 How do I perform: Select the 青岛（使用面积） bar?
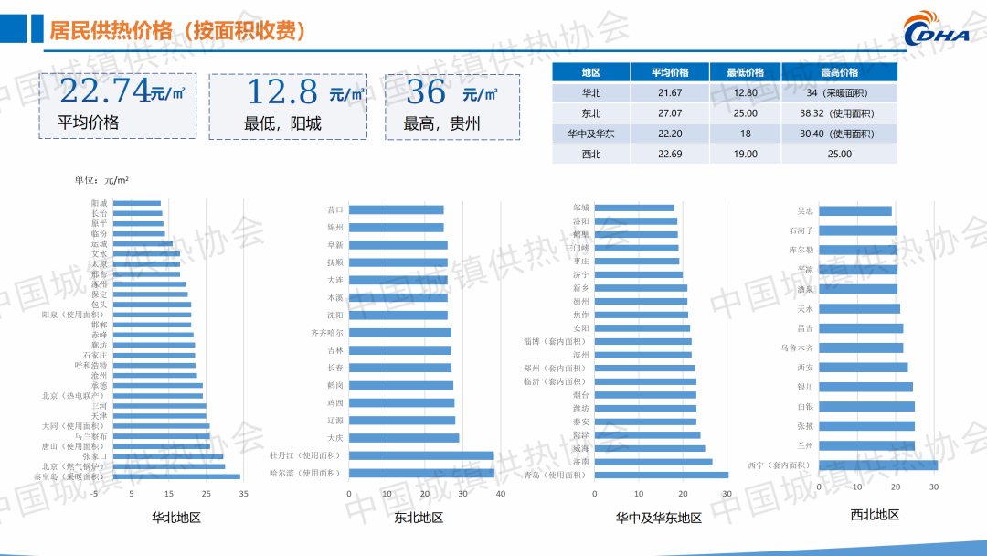tap(661, 475)
